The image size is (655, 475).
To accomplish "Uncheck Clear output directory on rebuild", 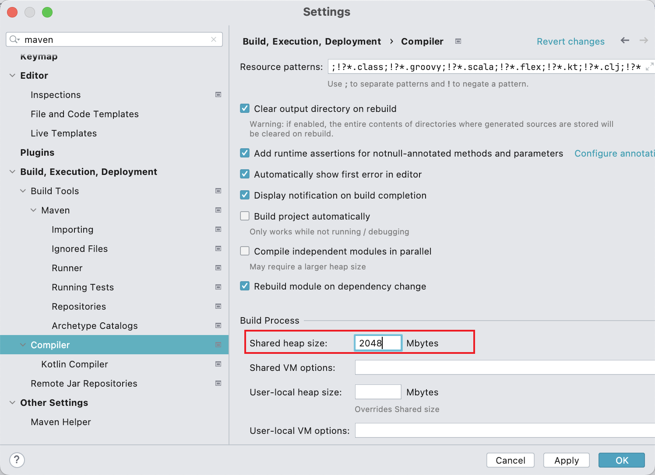I will point(245,108).
